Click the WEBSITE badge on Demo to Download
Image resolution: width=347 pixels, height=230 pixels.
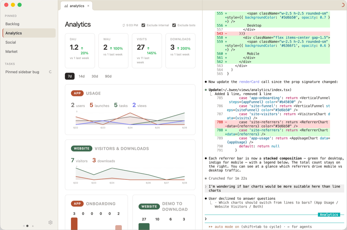pyautogui.click(x=149, y=207)
